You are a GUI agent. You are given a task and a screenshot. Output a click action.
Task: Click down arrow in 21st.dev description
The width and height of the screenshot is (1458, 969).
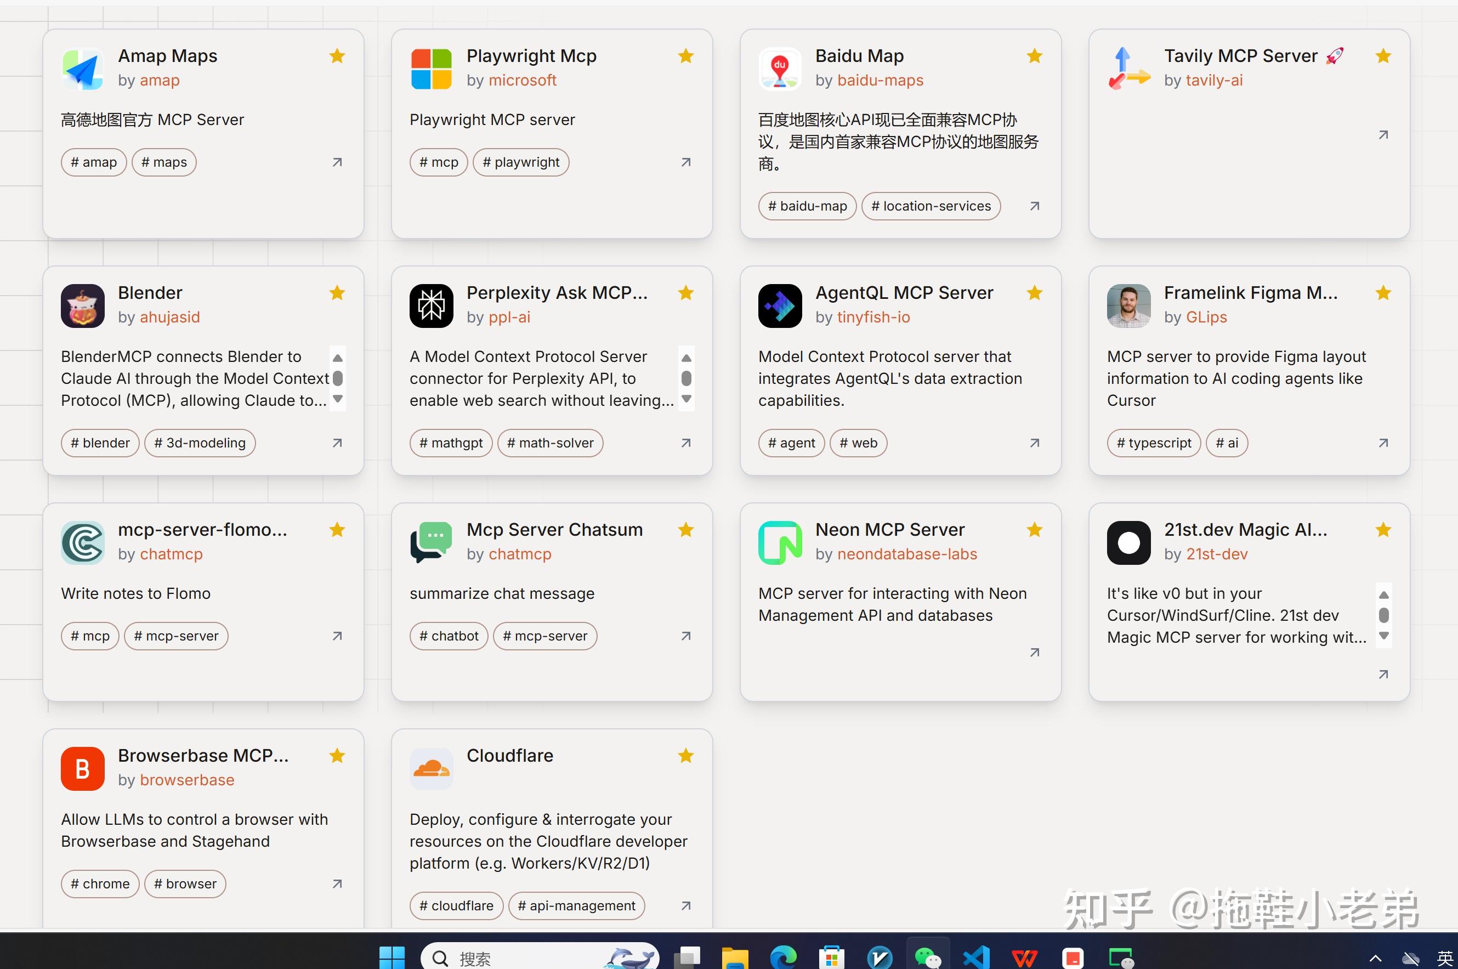click(x=1384, y=636)
